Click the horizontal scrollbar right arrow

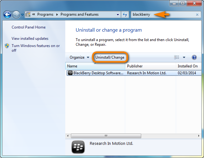tap(199, 136)
